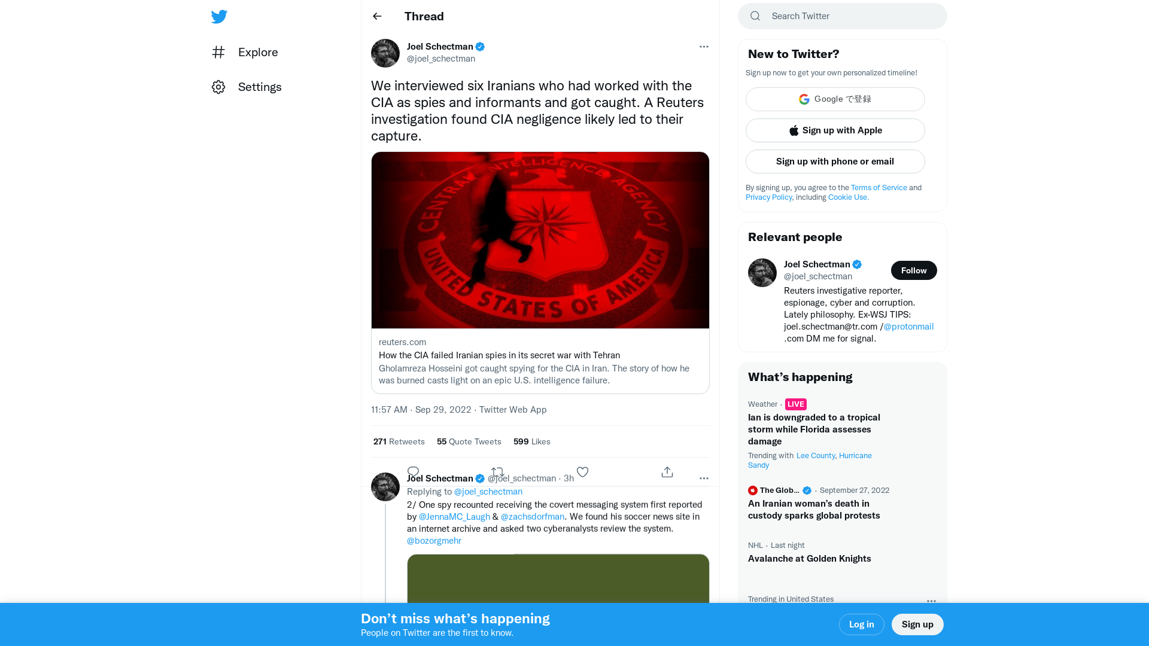The width and height of the screenshot is (1149, 646).
Task: Open Settings using the gear icon
Action: coord(218,87)
